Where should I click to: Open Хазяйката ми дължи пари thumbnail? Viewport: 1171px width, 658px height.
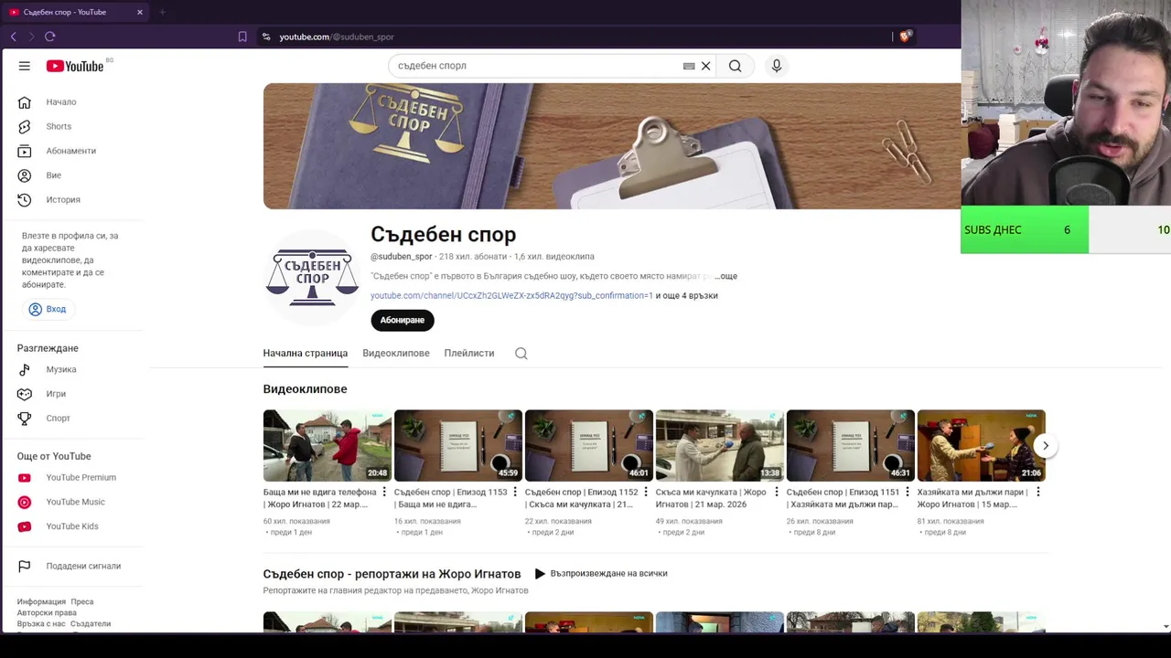pos(981,445)
